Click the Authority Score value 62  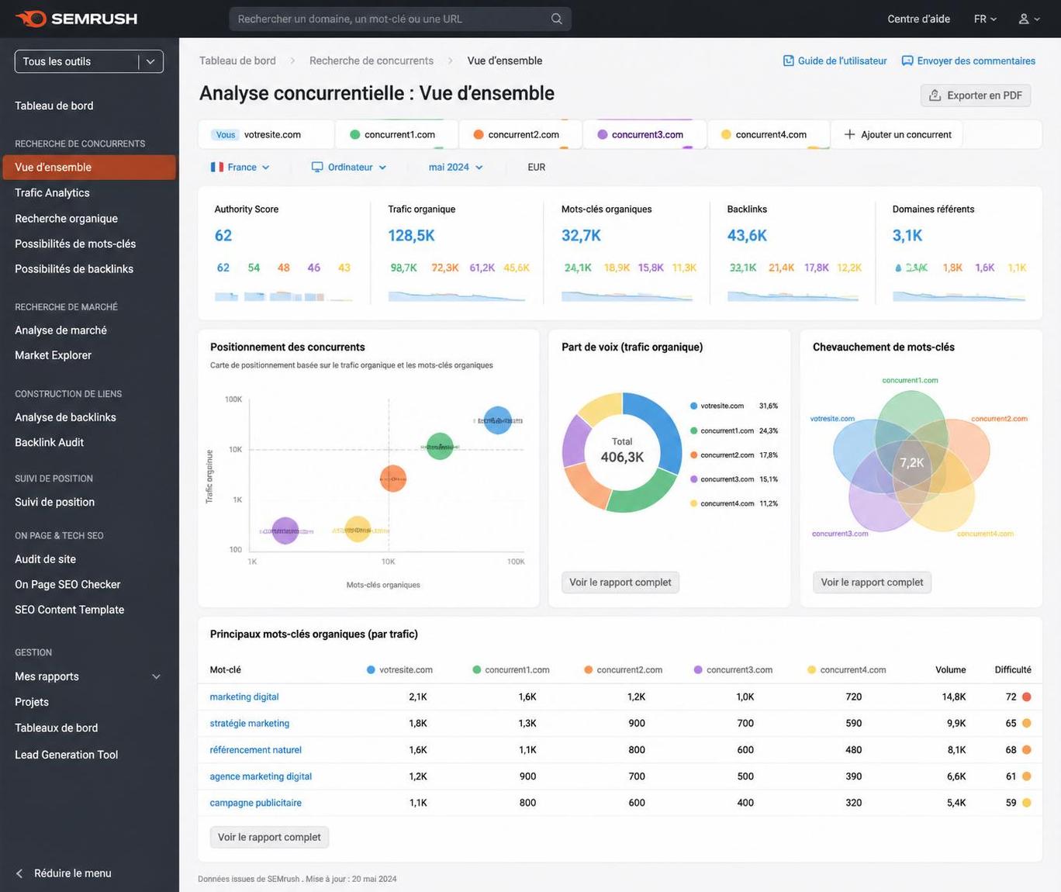coord(223,235)
